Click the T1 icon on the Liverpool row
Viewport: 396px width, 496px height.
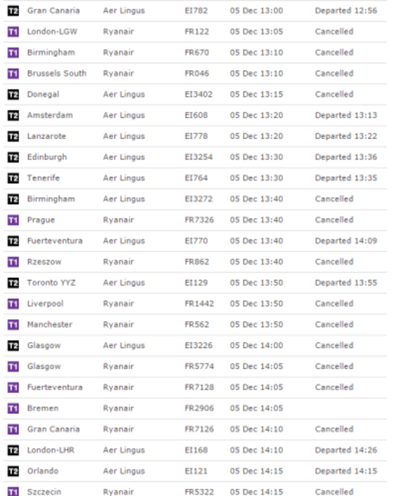13,304
